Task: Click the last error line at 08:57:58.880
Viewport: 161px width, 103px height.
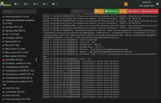Action: click(x=81, y=97)
